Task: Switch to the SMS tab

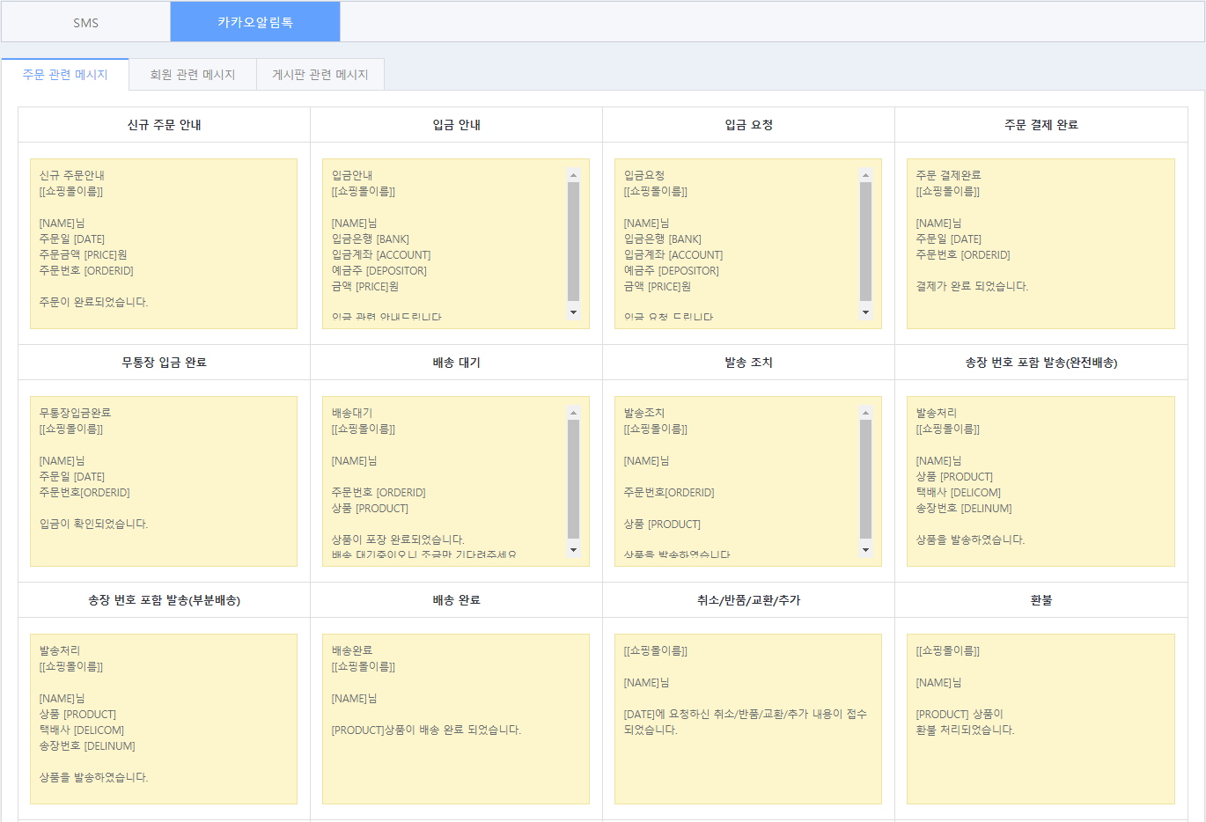Action: pos(85,22)
